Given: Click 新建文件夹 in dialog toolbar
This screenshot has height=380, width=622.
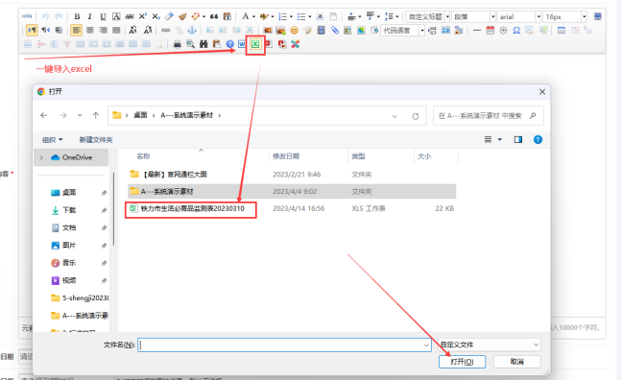Looking at the screenshot, I should (96, 140).
